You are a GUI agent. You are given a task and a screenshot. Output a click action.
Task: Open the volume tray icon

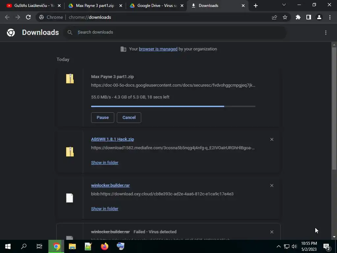click(x=294, y=246)
